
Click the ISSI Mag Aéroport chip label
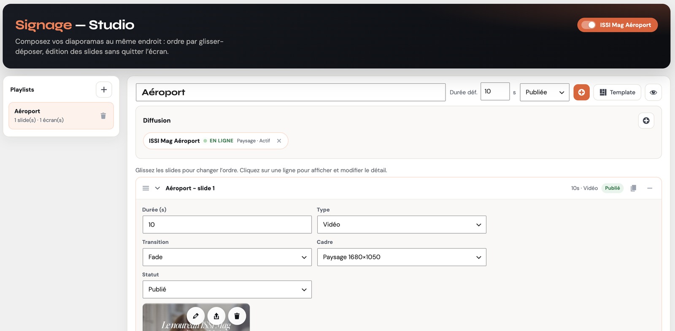pyautogui.click(x=174, y=141)
